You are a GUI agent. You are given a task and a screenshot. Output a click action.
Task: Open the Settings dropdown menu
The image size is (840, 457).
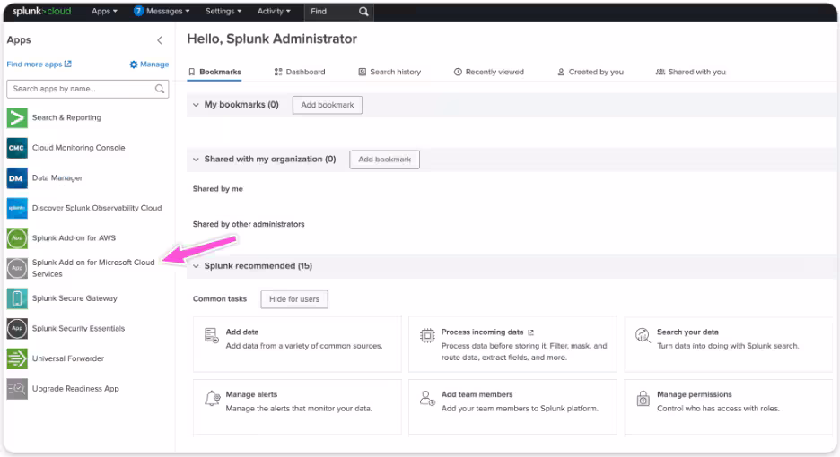(223, 12)
